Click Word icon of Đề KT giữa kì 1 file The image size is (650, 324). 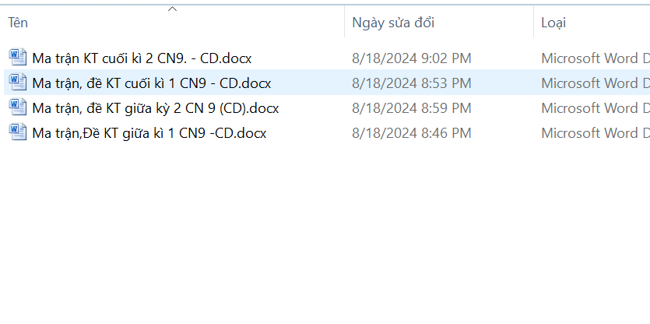[x=18, y=132]
